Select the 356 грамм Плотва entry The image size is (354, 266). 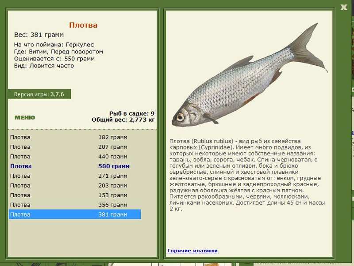[x=75, y=205]
